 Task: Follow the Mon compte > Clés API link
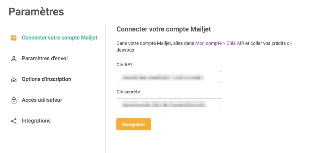220,44
